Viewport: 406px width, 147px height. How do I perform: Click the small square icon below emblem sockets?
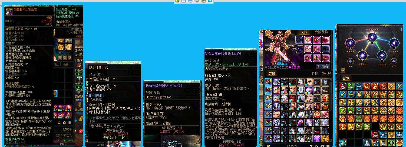(x=343, y=70)
